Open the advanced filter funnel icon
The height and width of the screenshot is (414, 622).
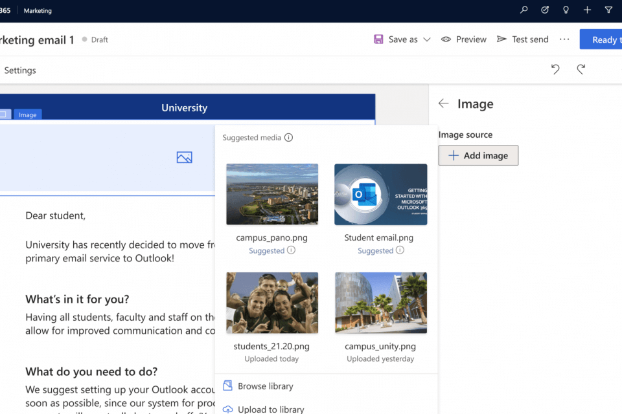608,10
